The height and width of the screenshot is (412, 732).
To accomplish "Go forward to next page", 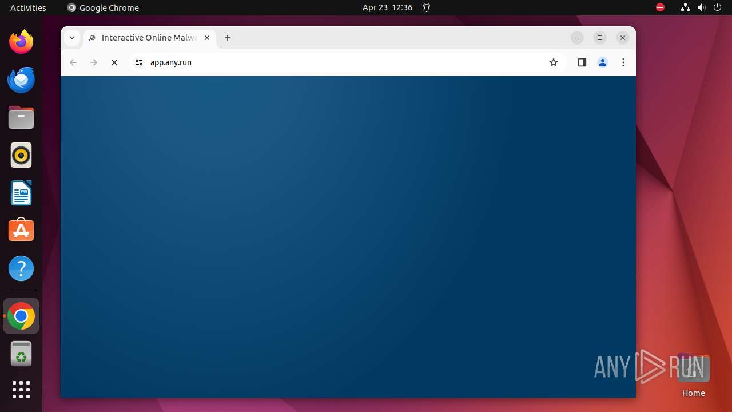I will click(x=94, y=62).
